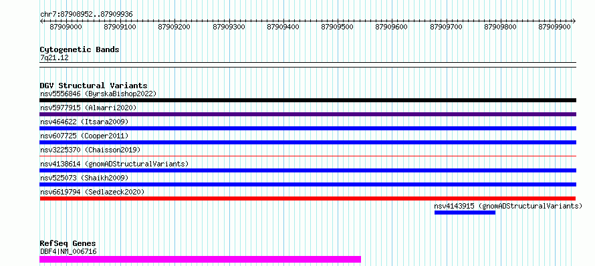Click the 87909700 ruler position
Image resolution: width=595 pixels, height=266 pixels.
coord(447,27)
